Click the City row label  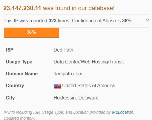pyautogui.click(x=10, y=98)
